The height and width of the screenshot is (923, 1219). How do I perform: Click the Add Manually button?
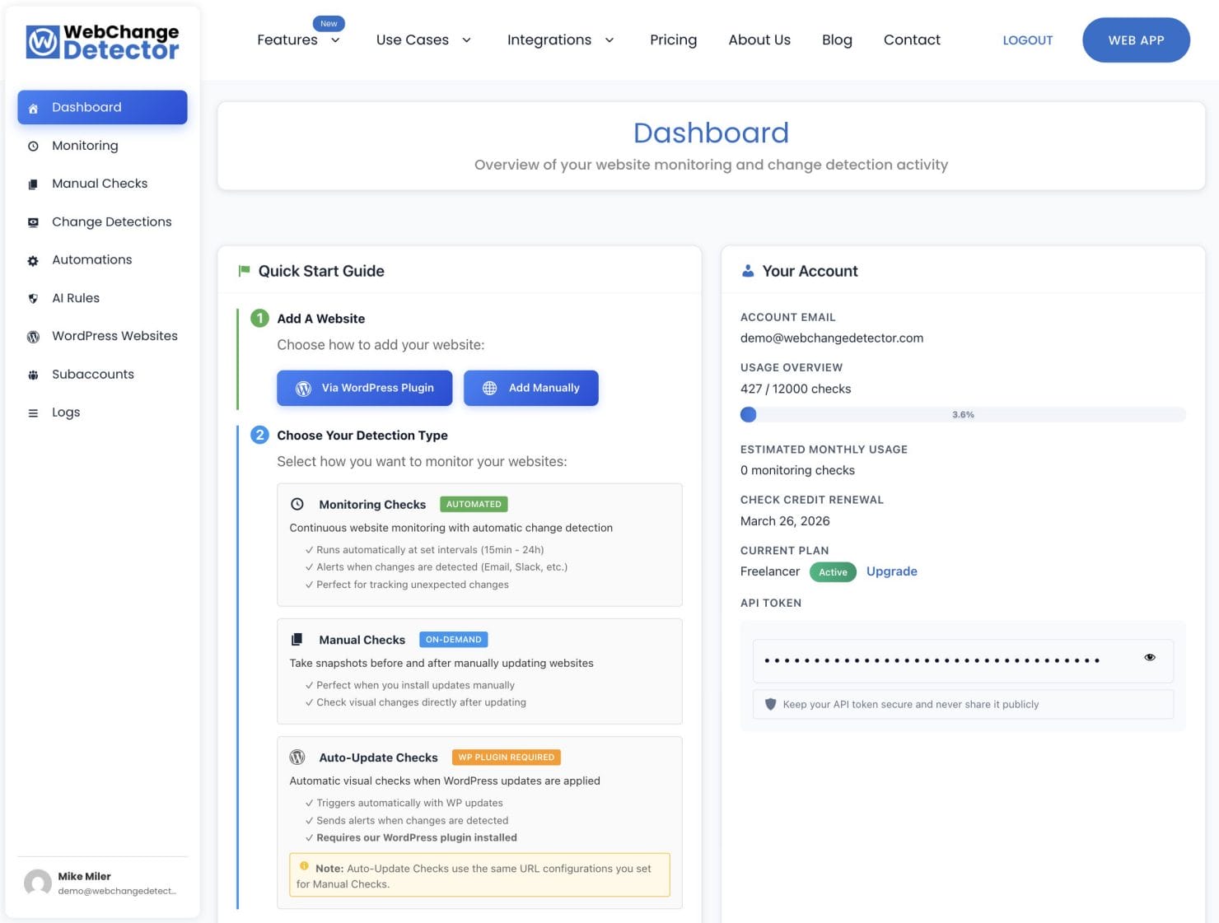click(531, 388)
